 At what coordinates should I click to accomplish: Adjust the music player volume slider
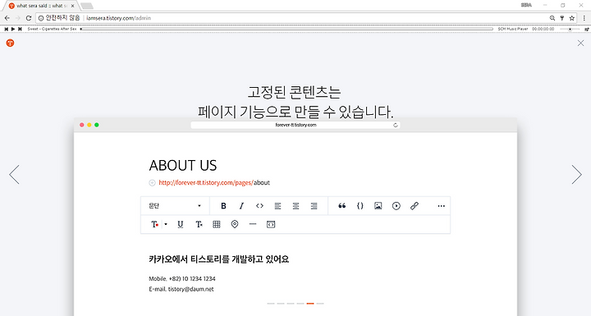point(570,29)
